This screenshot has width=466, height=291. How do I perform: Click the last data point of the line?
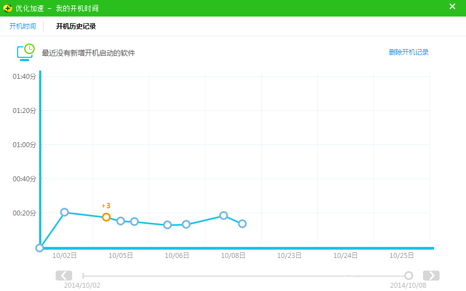pyautogui.click(x=242, y=224)
